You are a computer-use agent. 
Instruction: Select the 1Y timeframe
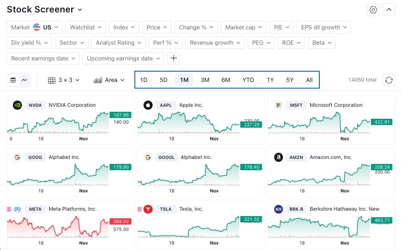pyautogui.click(x=270, y=80)
